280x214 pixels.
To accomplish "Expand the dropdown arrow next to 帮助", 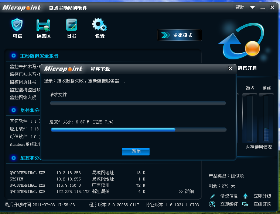I will (252, 7).
